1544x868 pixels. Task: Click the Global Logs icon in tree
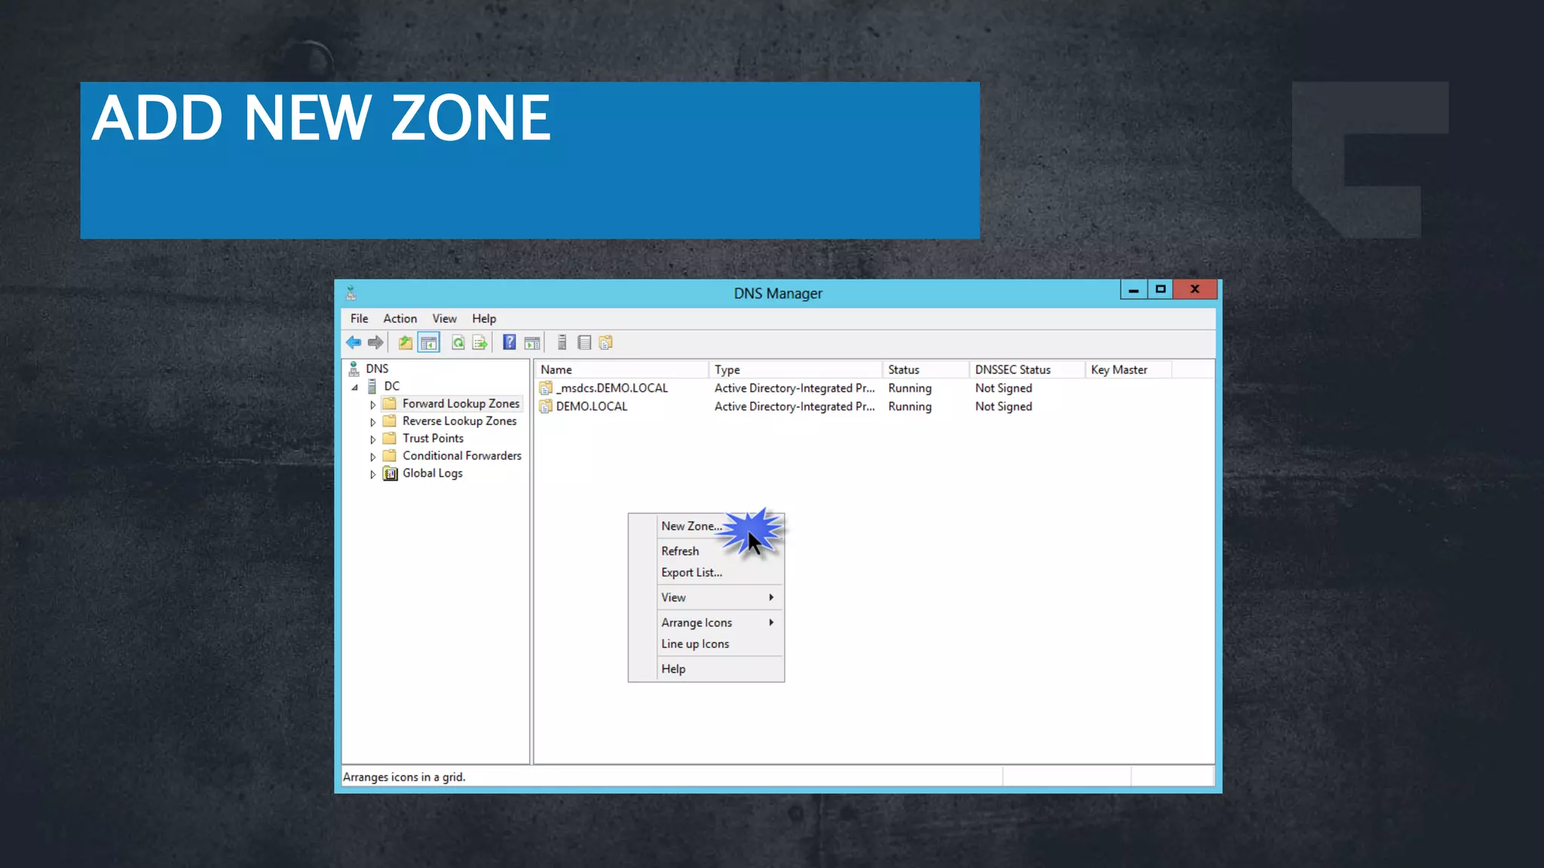click(x=391, y=473)
